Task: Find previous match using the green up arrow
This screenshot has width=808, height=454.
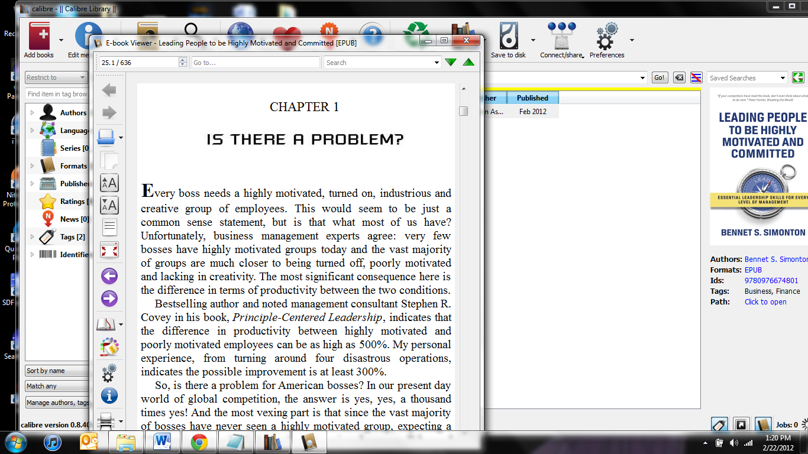Action: pos(468,62)
